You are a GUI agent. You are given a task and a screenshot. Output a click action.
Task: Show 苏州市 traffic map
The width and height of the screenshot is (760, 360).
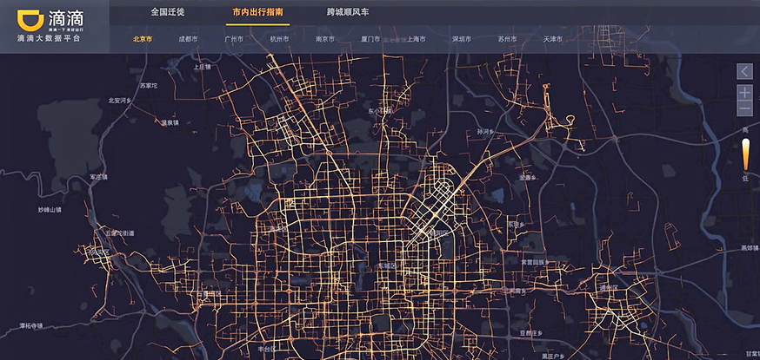(508, 39)
